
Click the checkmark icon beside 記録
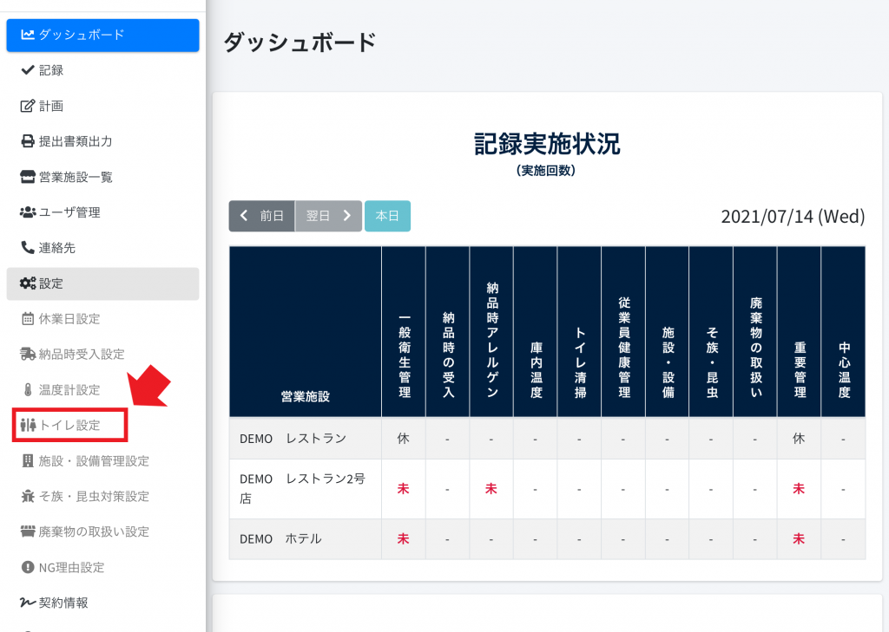pos(27,69)
